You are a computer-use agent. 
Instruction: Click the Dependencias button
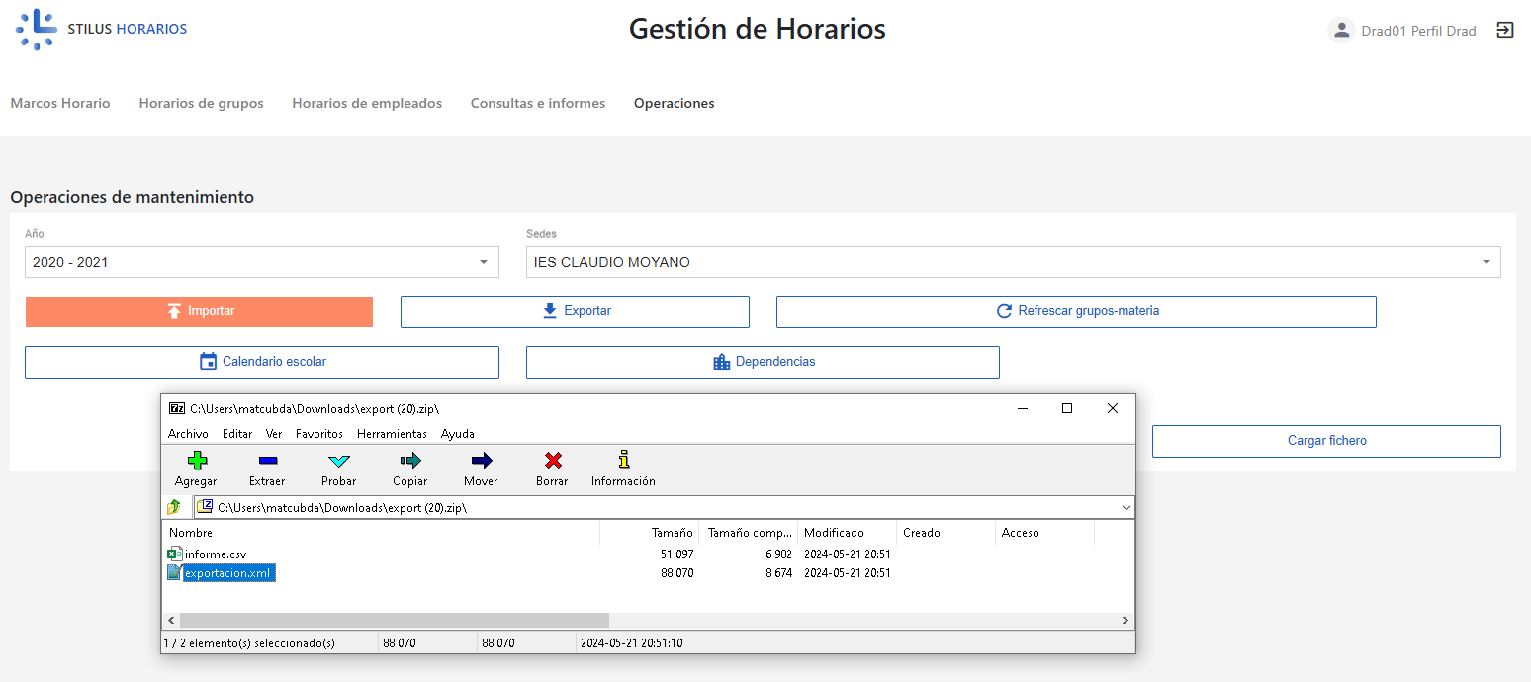tap(763, 362)
